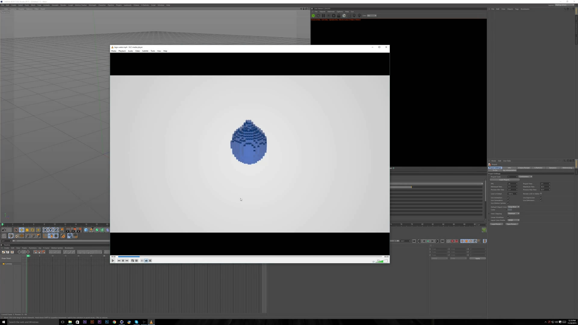Click the VLC seek progress bar
The height and width of the screenshot is (325, 578).
(250, 257)
